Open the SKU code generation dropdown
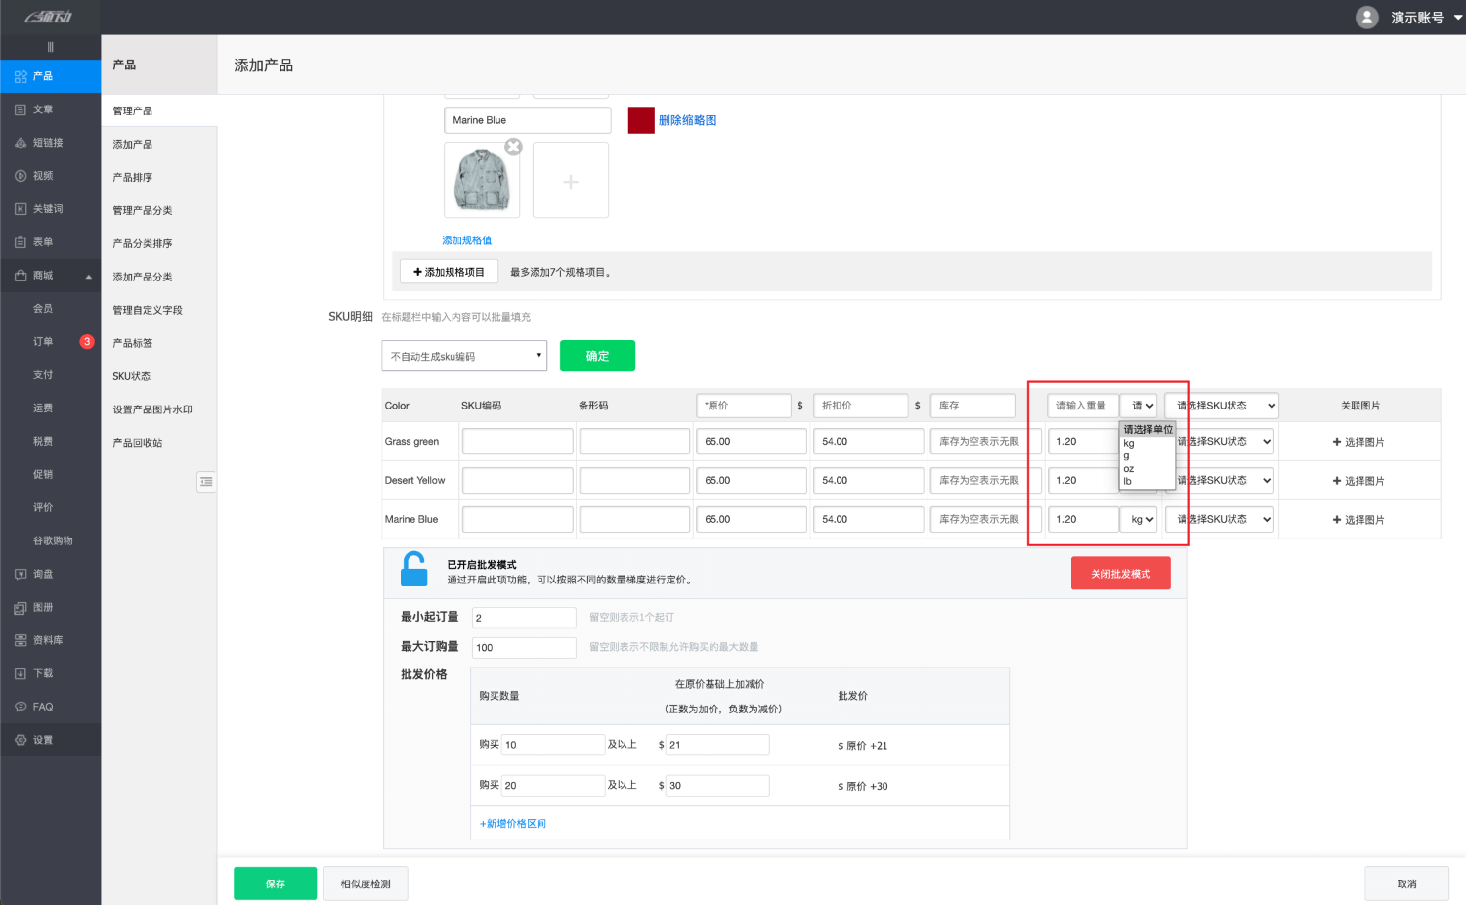The image size is (1466, 905). 464,356
